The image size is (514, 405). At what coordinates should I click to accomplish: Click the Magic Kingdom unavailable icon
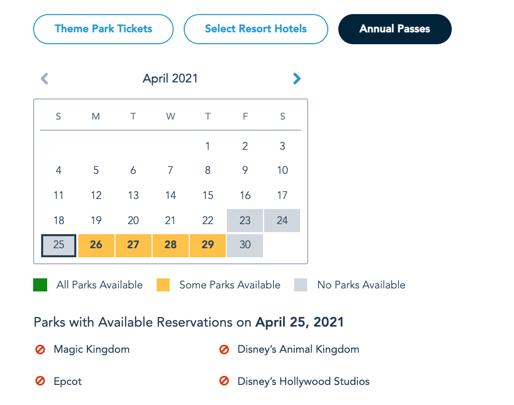tap(41, 349)
